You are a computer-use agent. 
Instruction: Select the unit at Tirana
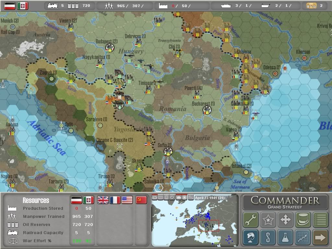click(x=110, y=183)
